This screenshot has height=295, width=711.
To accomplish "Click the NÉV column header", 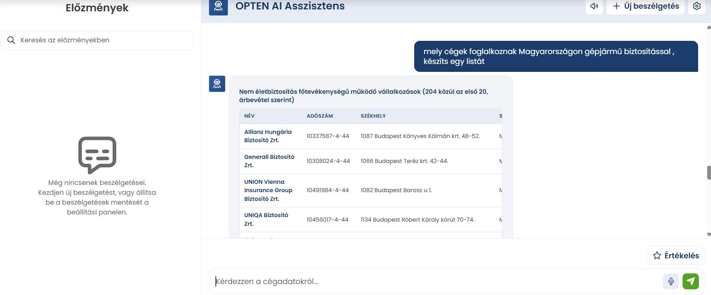I will click(x=249, y=116).
